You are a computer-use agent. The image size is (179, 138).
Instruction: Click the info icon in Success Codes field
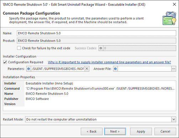(101, 48)
